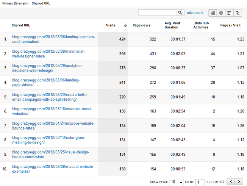Click the 241 visits value
Image resolution: width=247 pixels, height=186 pixels.
point(122,82)
